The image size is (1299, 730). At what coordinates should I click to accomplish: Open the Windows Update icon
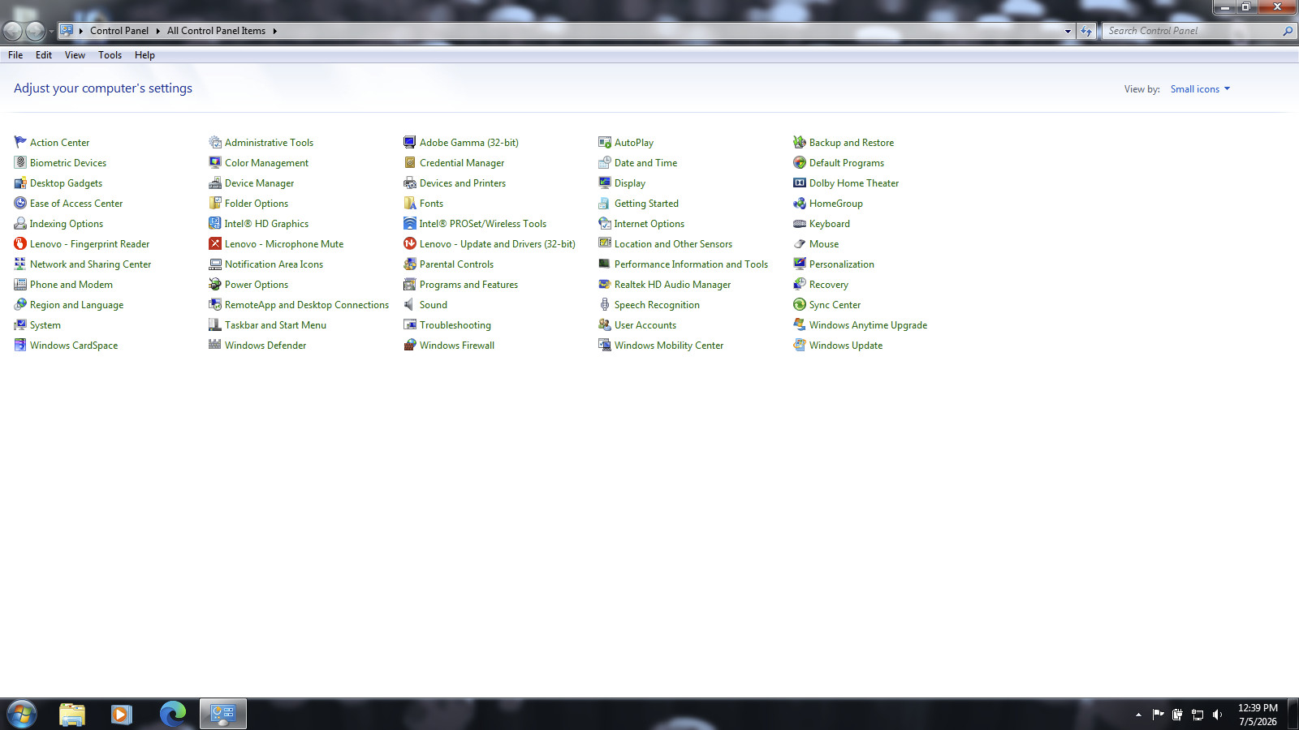tap(800, 345)
